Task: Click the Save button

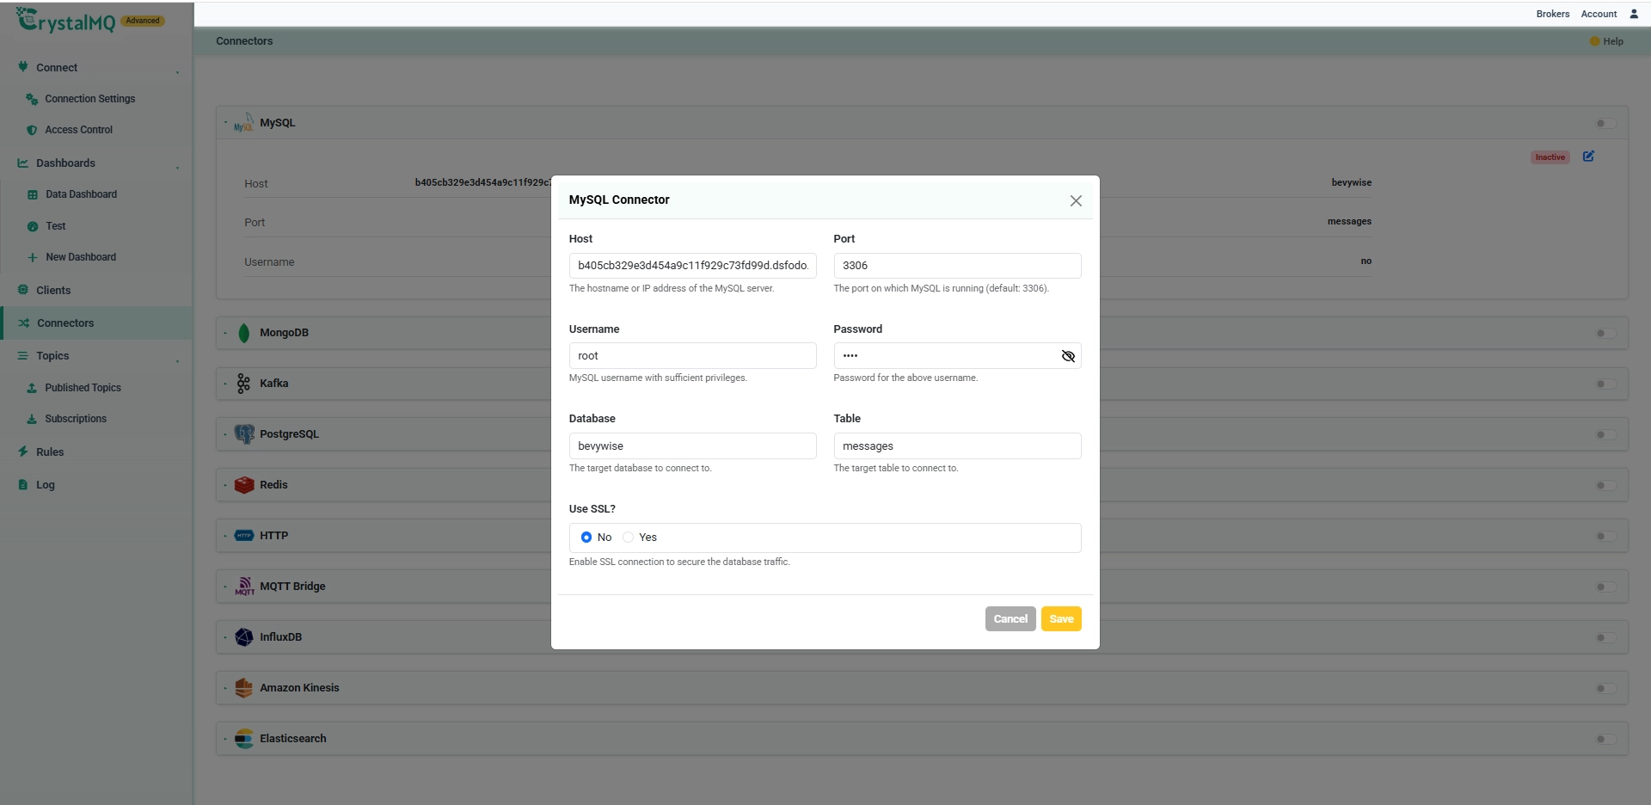Action: point(1061,619)
